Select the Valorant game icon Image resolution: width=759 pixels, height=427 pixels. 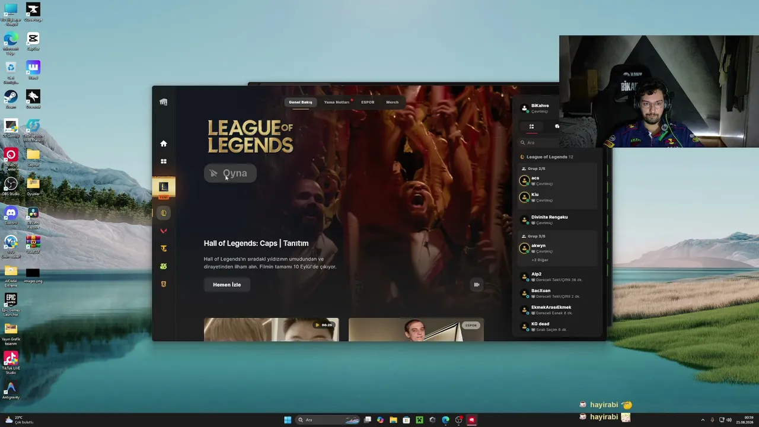164,231
